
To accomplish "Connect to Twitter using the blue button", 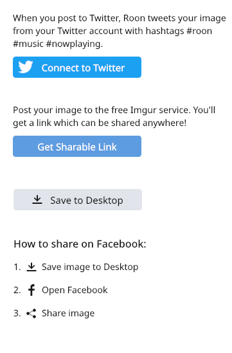I will [77, 68].
